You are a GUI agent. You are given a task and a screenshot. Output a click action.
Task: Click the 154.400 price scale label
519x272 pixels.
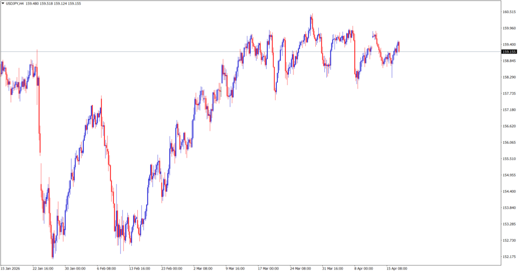point(508,191)
